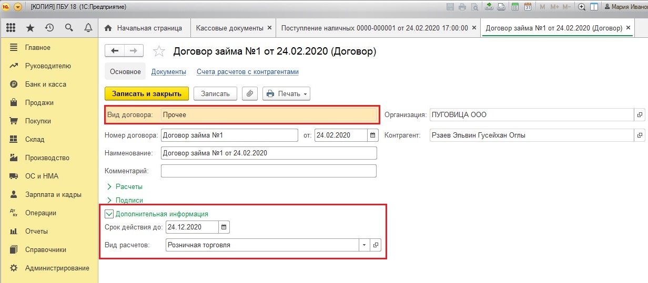The height and width of the screenshot is (283, 648).
Task: Open Производство section
Action: click(x=49, y=158)
